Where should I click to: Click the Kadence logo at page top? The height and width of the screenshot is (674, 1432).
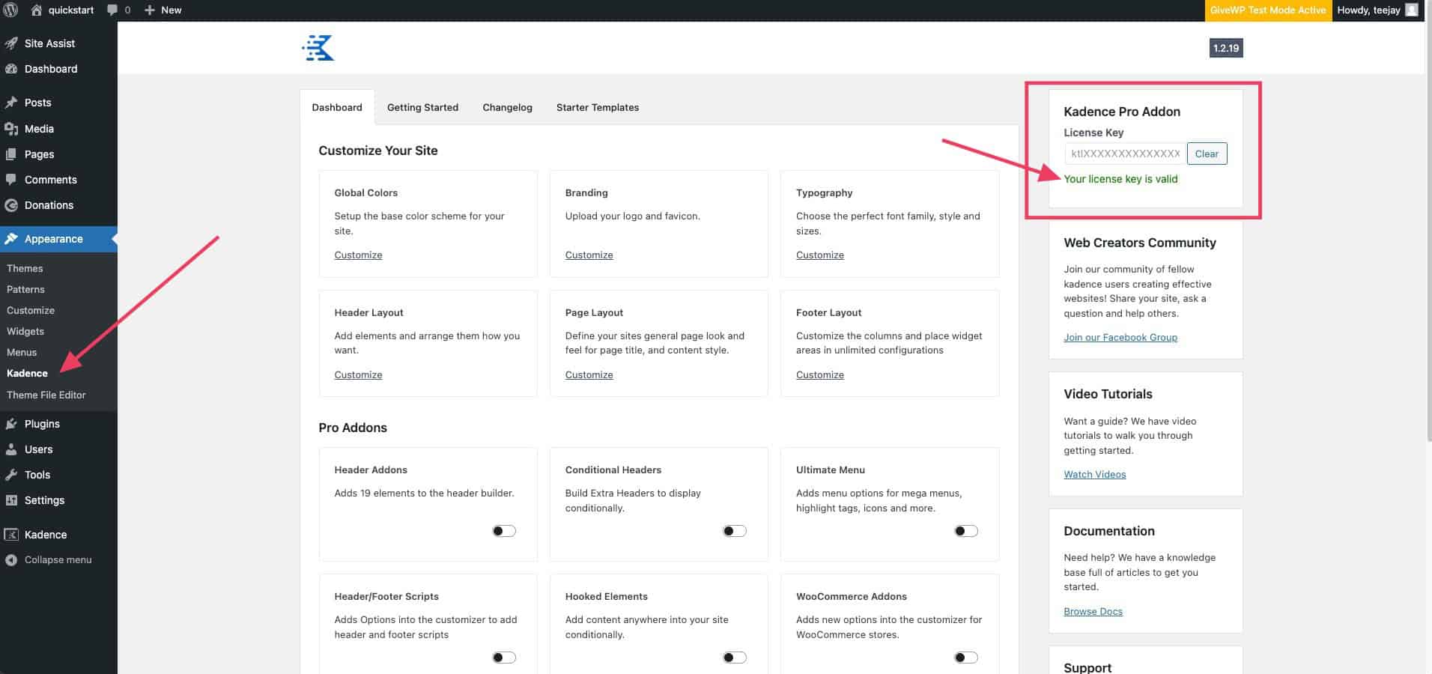pyautogui.click(x=318, y=48)
